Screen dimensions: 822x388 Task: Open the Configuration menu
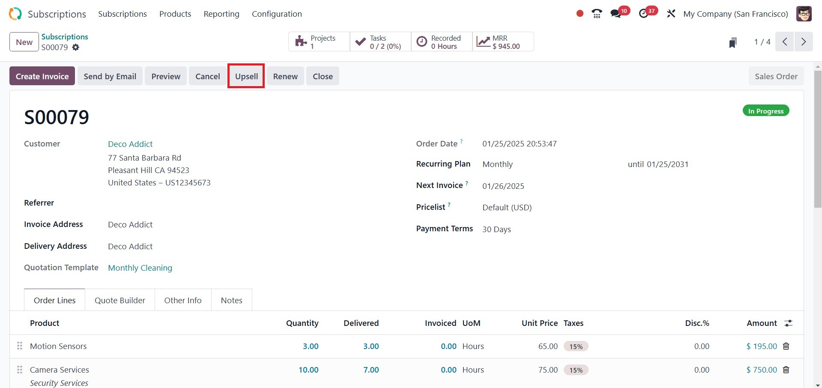[277, 14]
